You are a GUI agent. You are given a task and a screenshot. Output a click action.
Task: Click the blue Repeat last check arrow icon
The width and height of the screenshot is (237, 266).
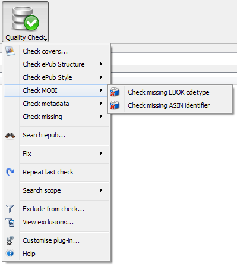(10, 172)
